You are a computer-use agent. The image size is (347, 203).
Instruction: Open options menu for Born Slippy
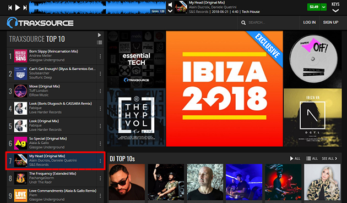[100, 57]
